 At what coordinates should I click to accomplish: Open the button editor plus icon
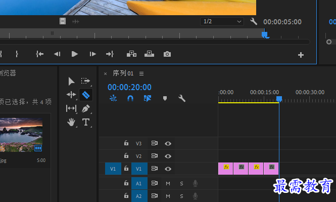301,55
